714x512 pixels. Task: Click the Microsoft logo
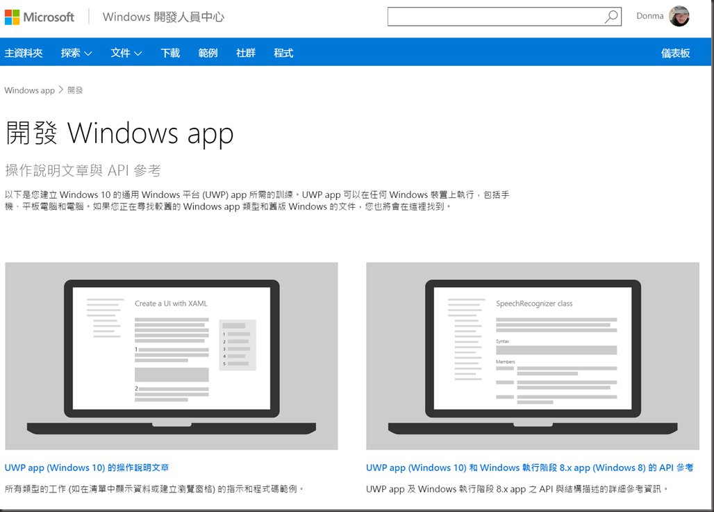click(x=40, y=17)
